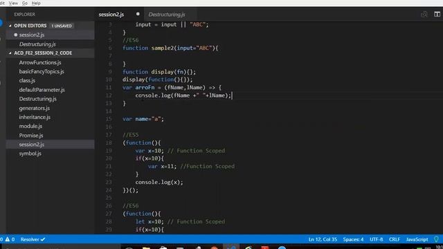Click line number 27 in the gutter
This screenshot has width=443, height=249.
(x=109, y=214)
